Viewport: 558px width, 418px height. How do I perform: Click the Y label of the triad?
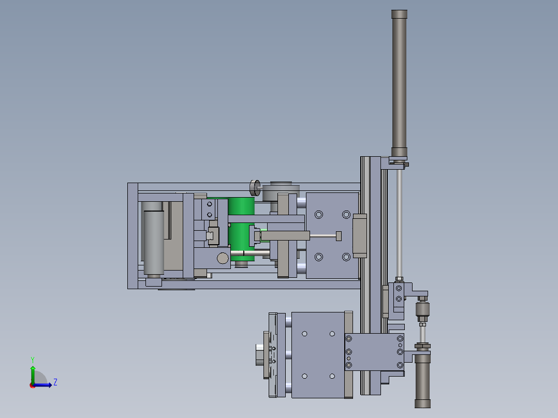pyautogui.click(x=33, y=360)
